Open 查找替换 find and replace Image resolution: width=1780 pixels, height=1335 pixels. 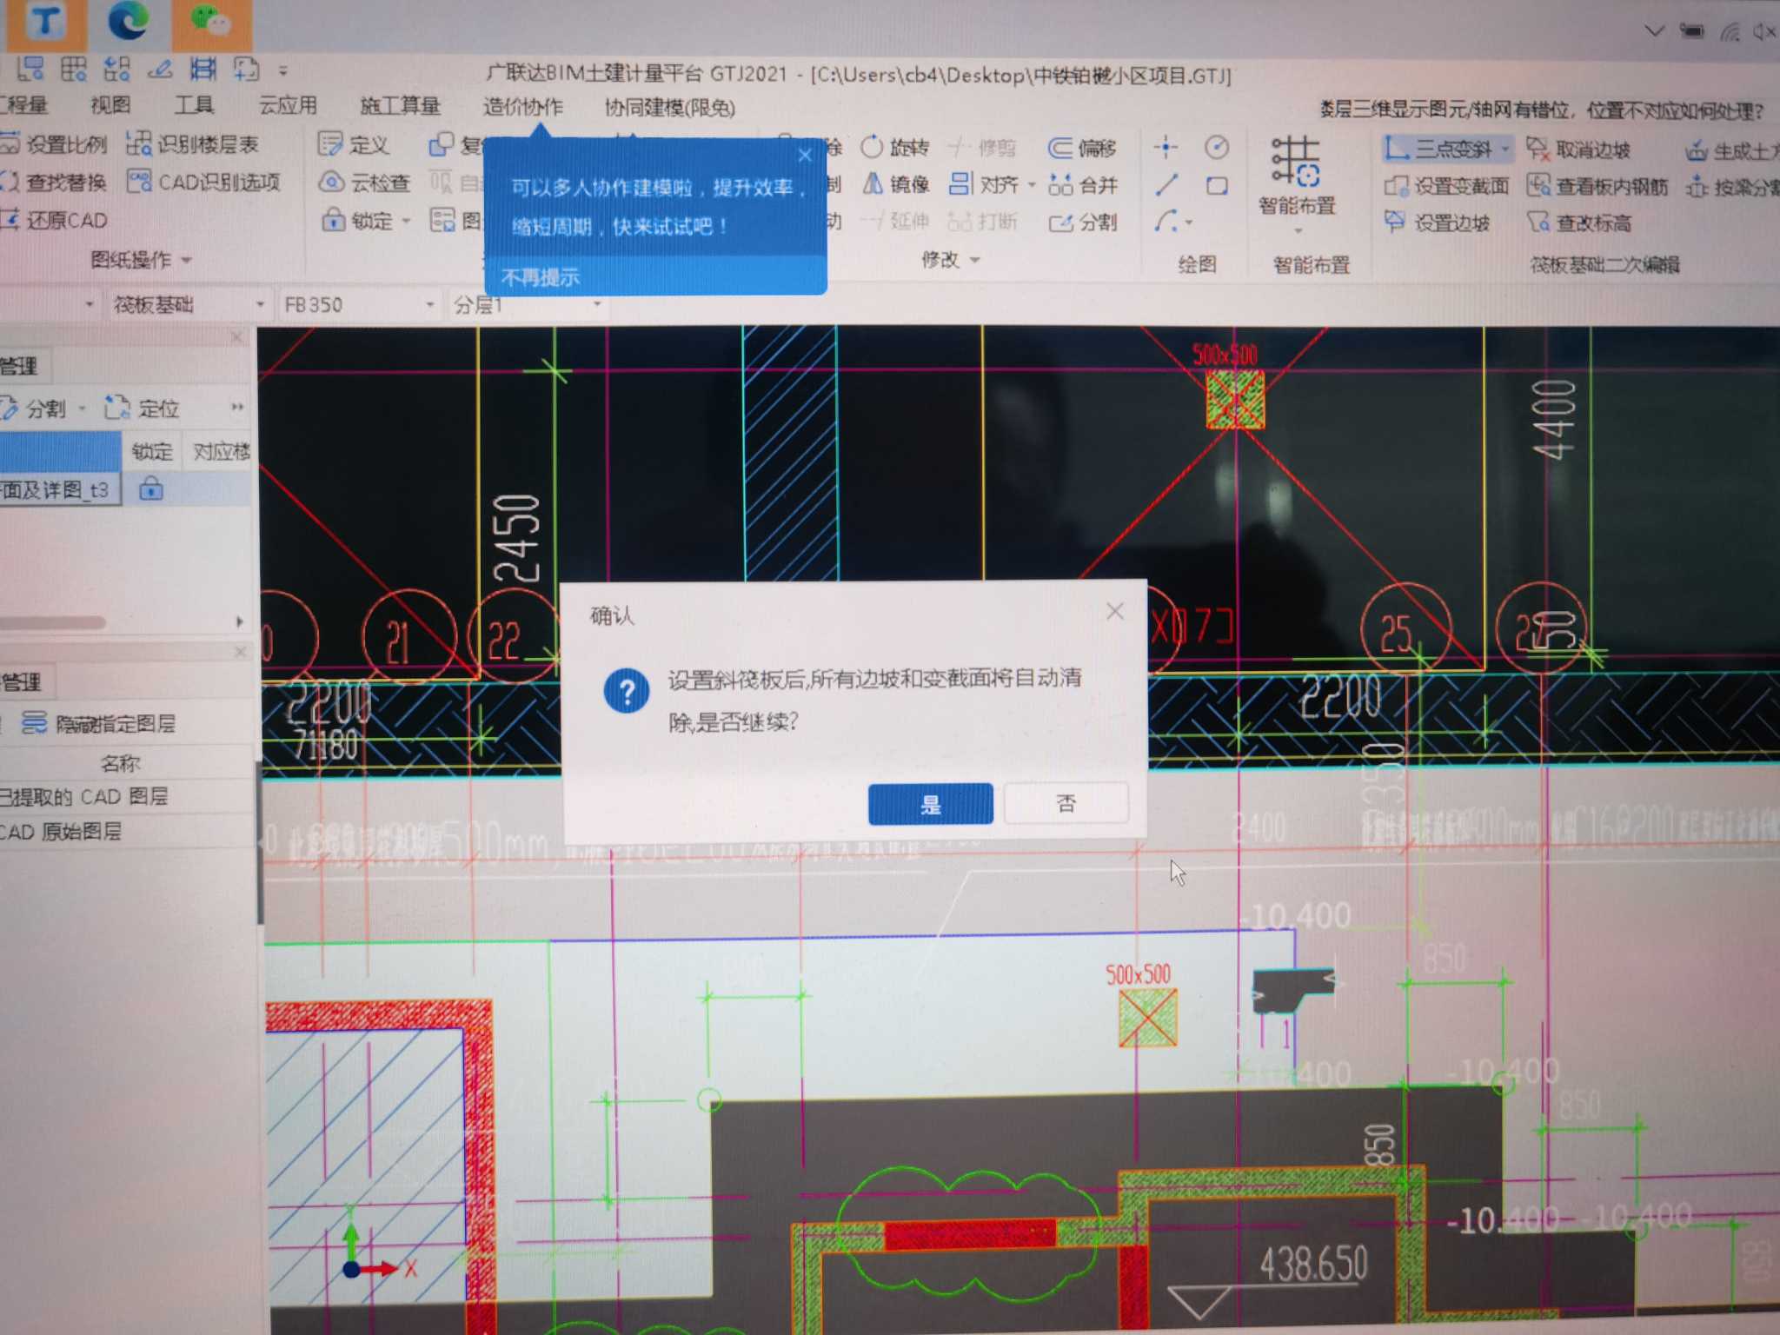(x=54, y=182)
